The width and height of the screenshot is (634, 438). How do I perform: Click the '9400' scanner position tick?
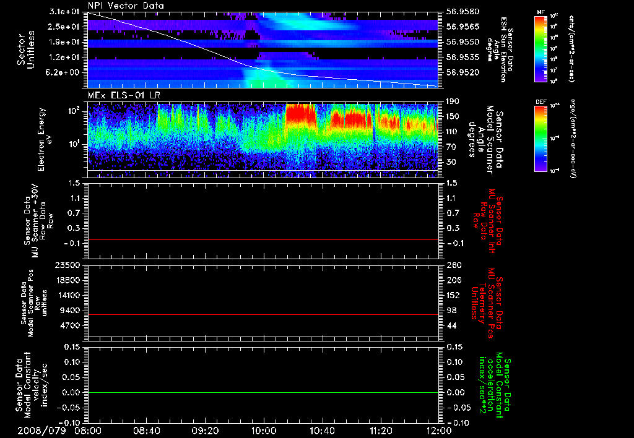pyautogui.click(x=69, y=311)
